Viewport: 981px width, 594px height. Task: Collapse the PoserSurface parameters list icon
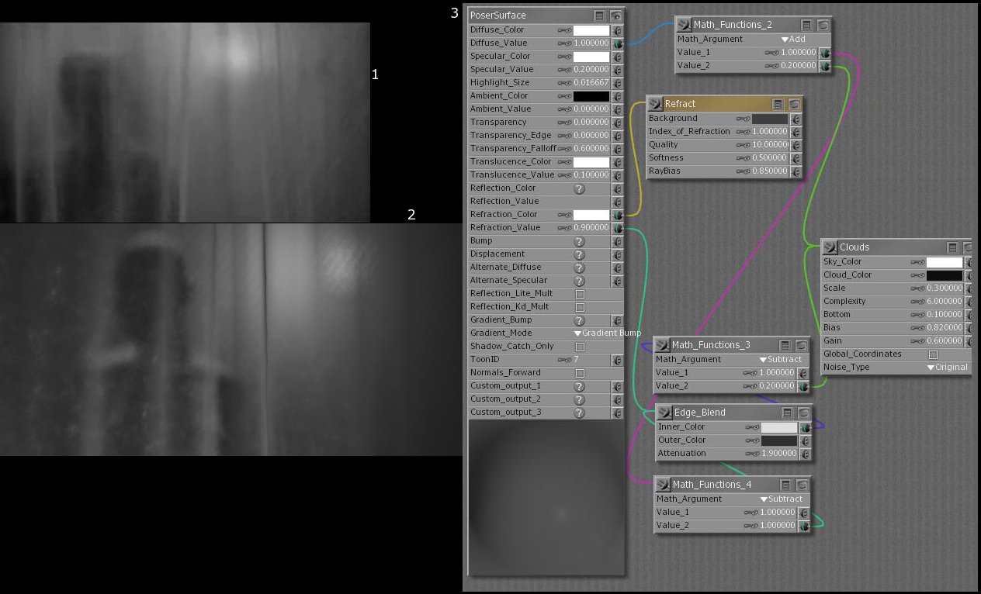[x=600, y=16]
